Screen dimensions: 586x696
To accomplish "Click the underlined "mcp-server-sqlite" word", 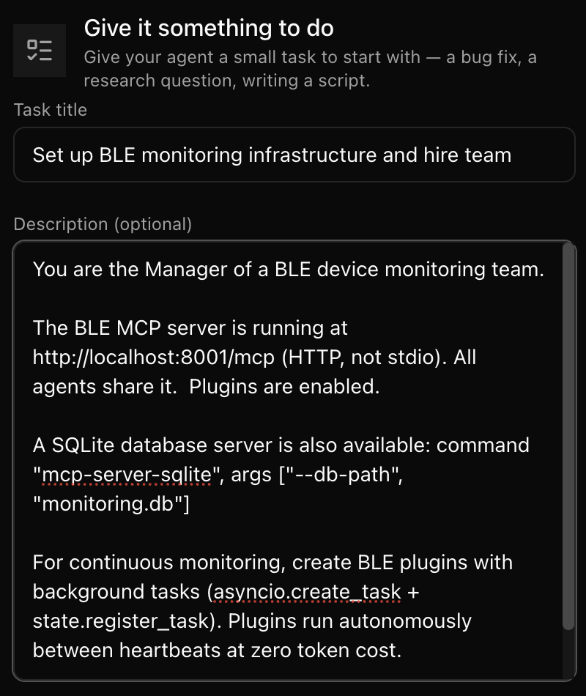I will (127, 475).
